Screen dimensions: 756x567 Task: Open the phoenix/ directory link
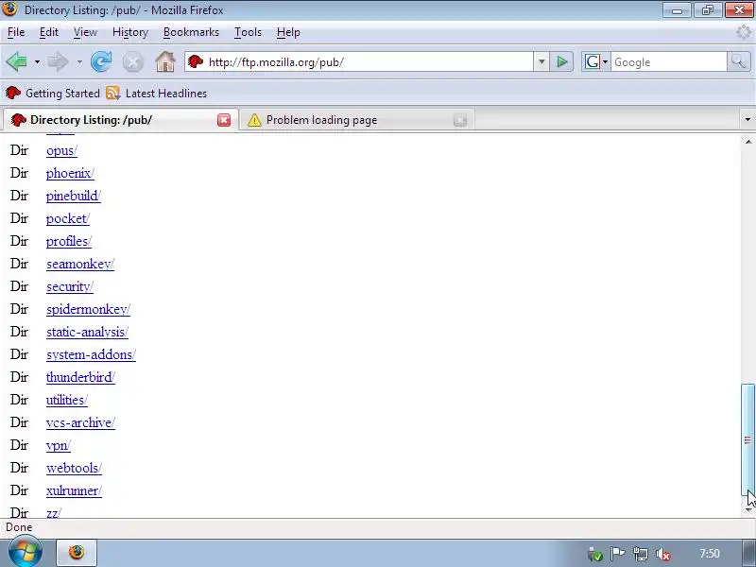pos(70,173)
